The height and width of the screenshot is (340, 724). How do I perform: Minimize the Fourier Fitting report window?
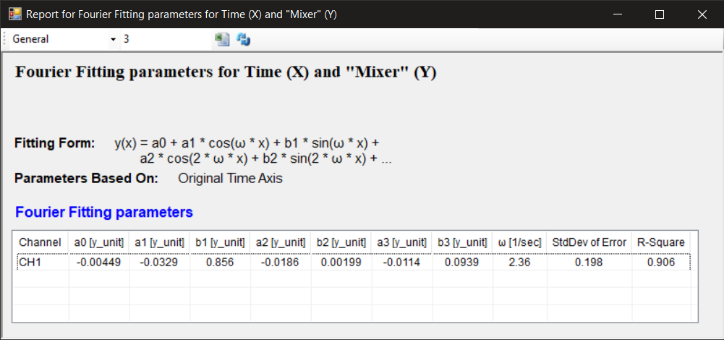pyautogui.click(x=617, y=14)
